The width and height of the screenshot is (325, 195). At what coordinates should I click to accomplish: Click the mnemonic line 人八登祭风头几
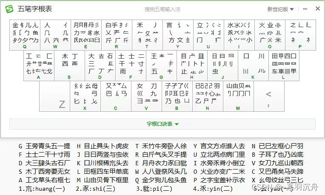pos(164,172)
